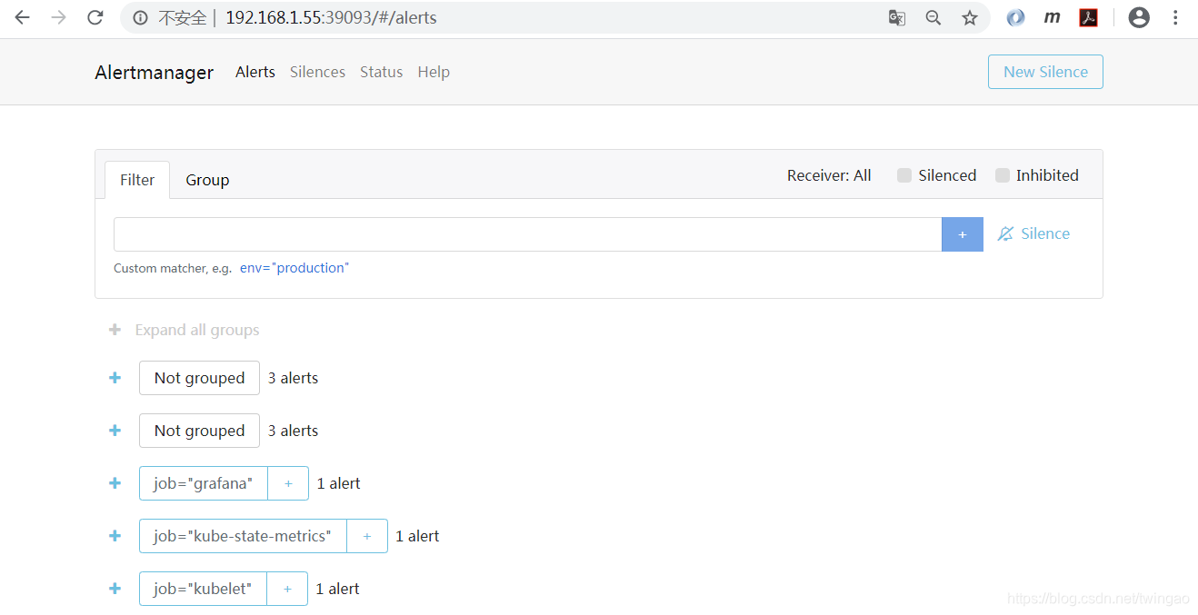Open the Receiver: All selector
This screenshot has height=615, width=1198.
(829, 175)
